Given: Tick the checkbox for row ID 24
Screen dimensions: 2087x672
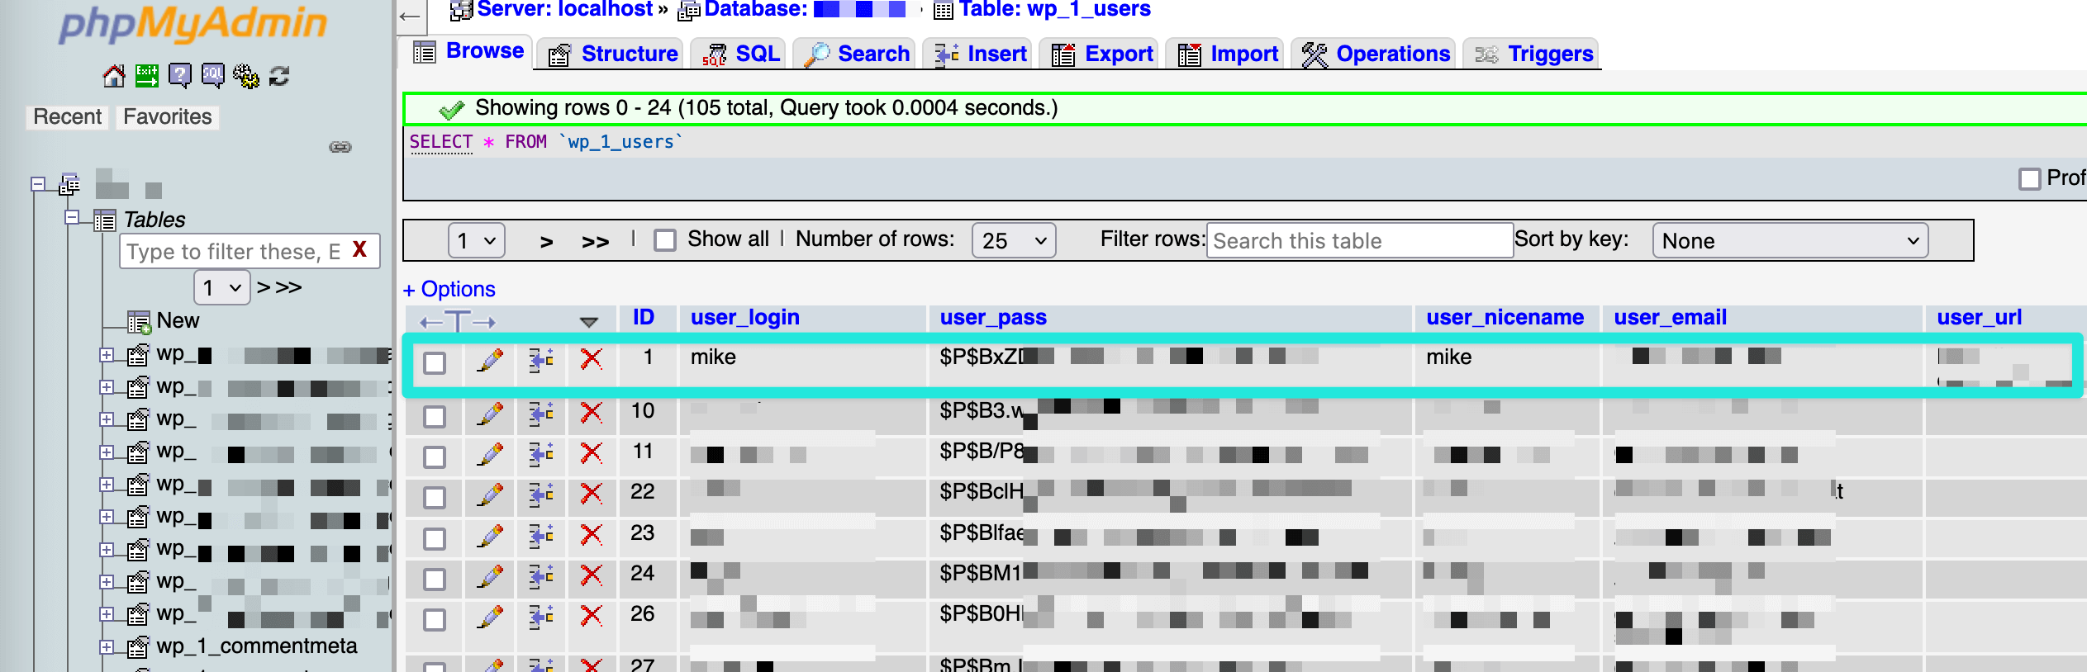Looking at the screenshot, I should point(435,579).
